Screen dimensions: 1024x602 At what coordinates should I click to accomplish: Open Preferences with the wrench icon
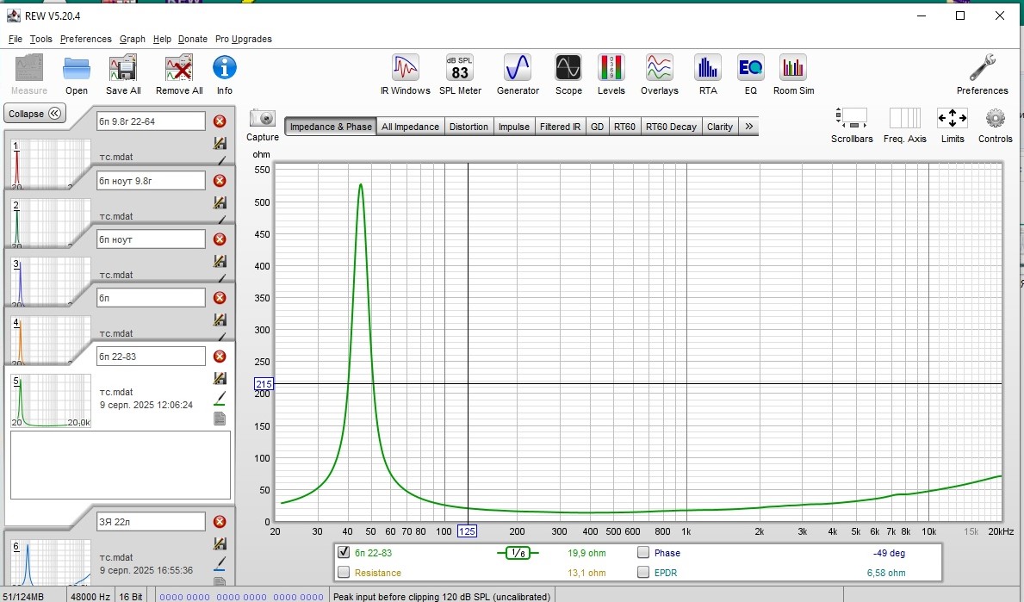click(x=982, y=68)
